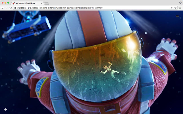The height and width of the screenshot is (114, 183).
Task: Go back with the browser back arrow
Action: click(x=3, y=8)
